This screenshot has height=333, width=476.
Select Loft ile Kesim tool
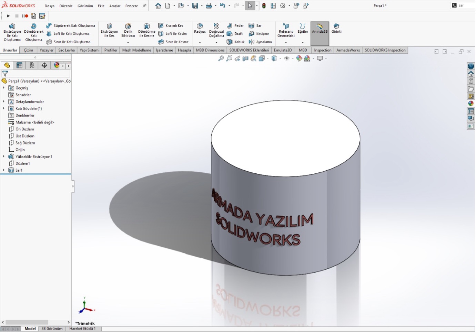coord(172,34)
